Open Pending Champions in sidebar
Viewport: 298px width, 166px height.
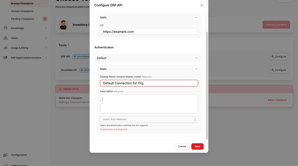pos(23,19)
